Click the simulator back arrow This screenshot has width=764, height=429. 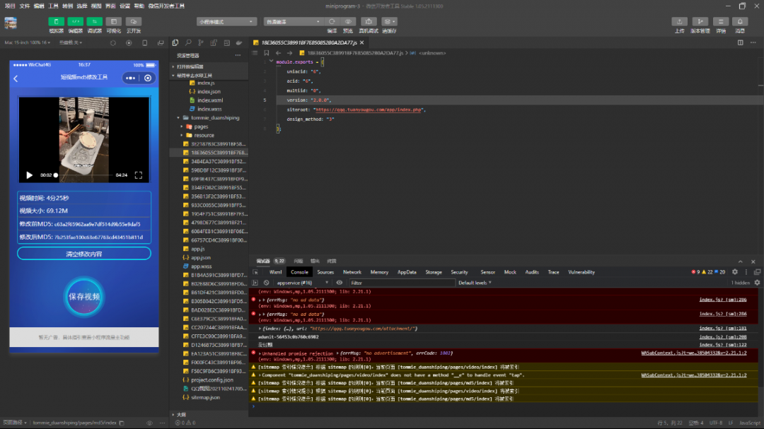[x=16, y=78]
